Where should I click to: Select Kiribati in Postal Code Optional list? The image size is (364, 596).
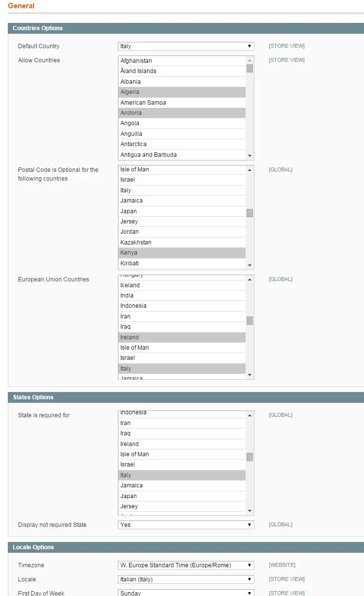click(x=182, y=263)
